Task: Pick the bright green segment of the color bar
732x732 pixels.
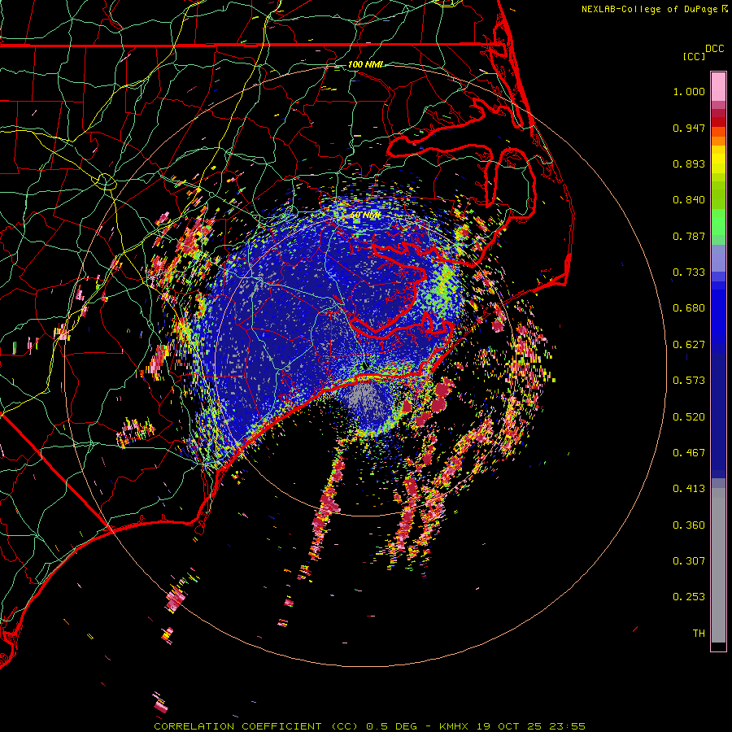Action: [x=718, y=222]
